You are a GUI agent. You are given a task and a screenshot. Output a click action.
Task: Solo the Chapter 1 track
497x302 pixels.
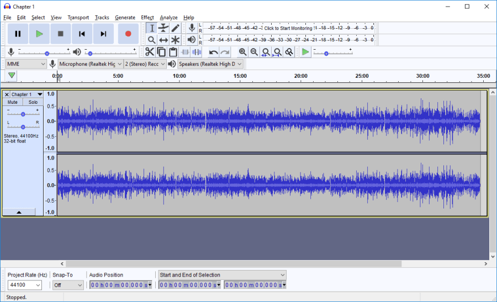coord(33,102)
